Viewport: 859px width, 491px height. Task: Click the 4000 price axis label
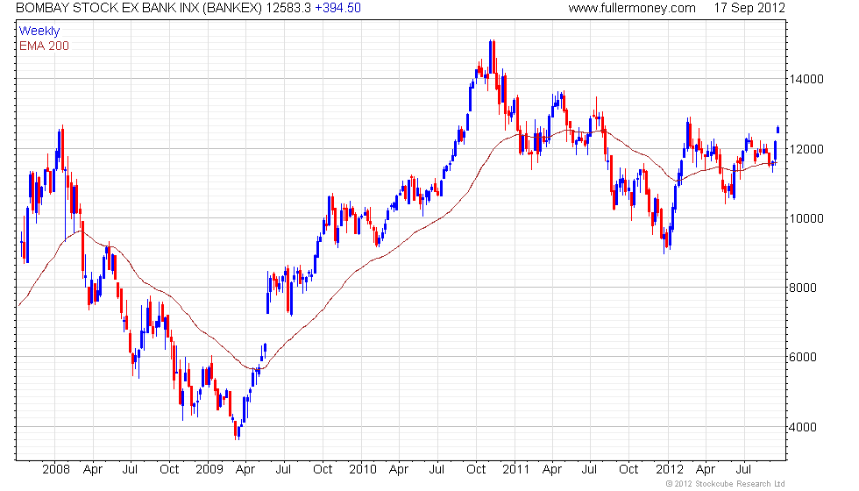tap(803, 427)
